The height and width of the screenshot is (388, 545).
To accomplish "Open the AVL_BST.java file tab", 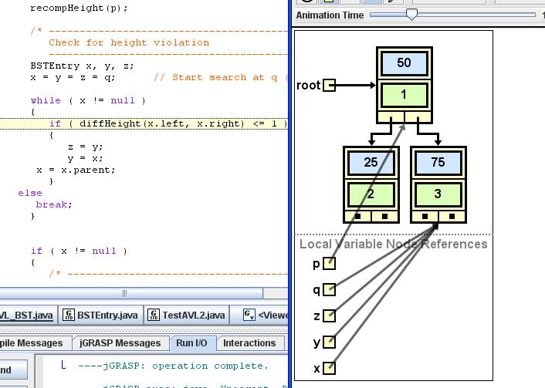I will 27,315.
